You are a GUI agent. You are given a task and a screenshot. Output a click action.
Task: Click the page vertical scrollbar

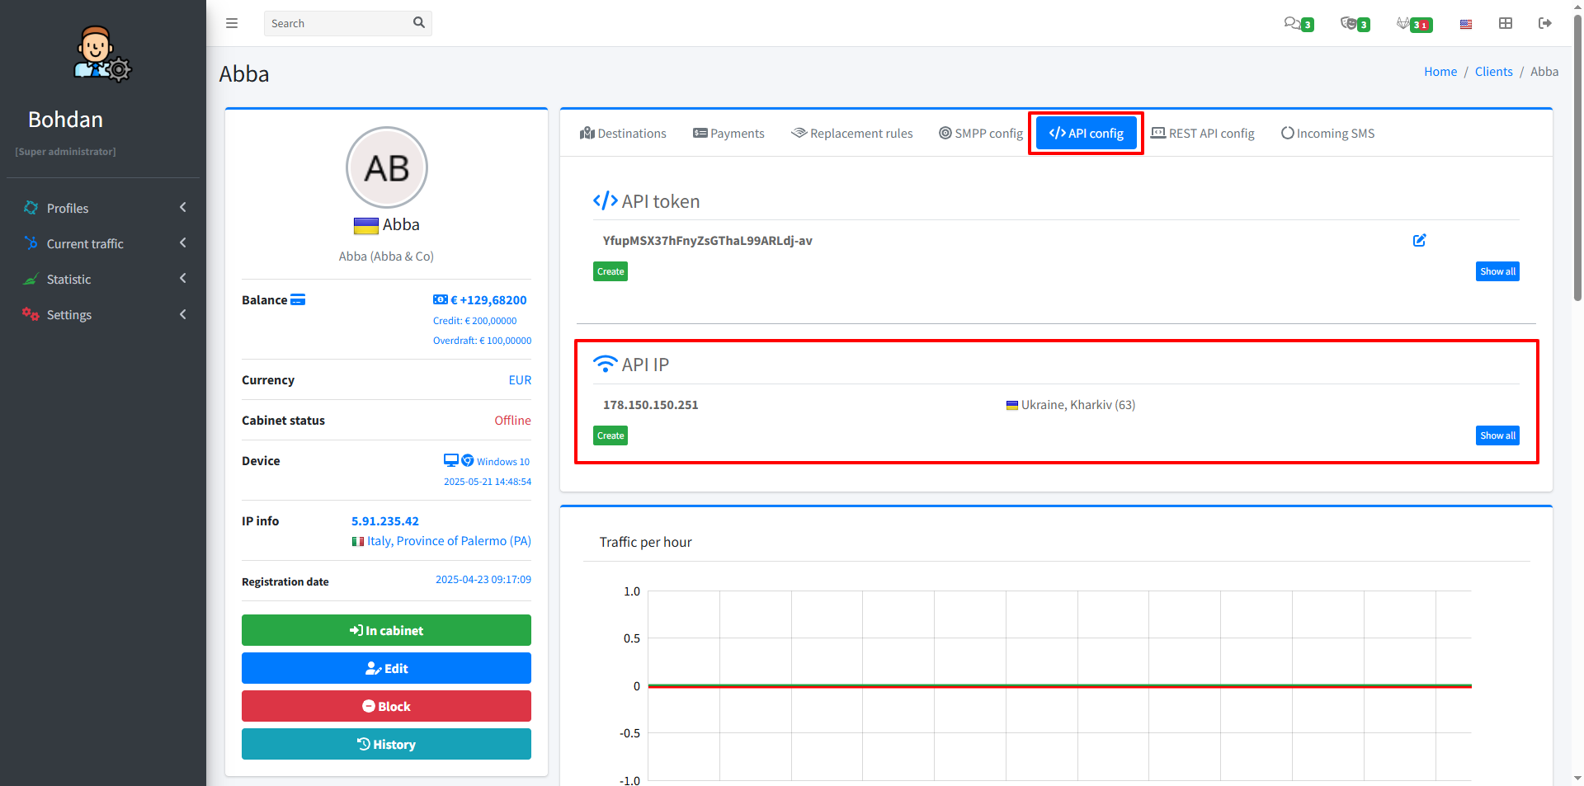1577,165
